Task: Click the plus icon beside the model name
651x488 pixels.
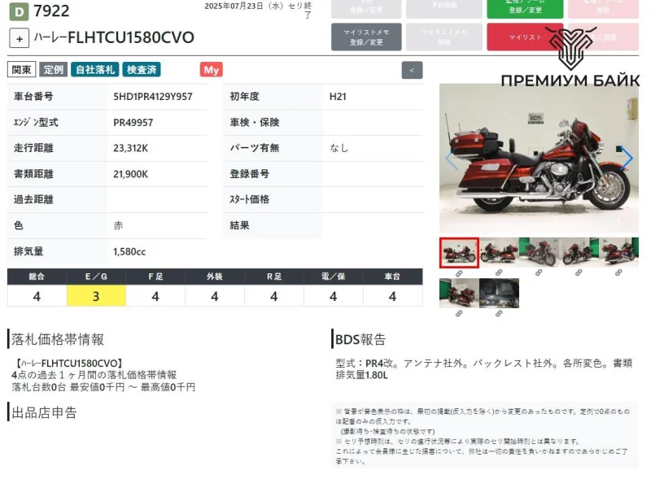Action: tap(20, 38)
